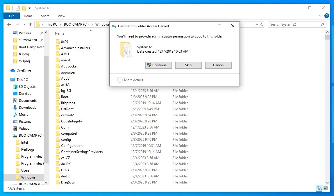Expand the ribbon with the chevron
Image resolution: width=334 pixels, height=196 pixels.
pos(320,16)
